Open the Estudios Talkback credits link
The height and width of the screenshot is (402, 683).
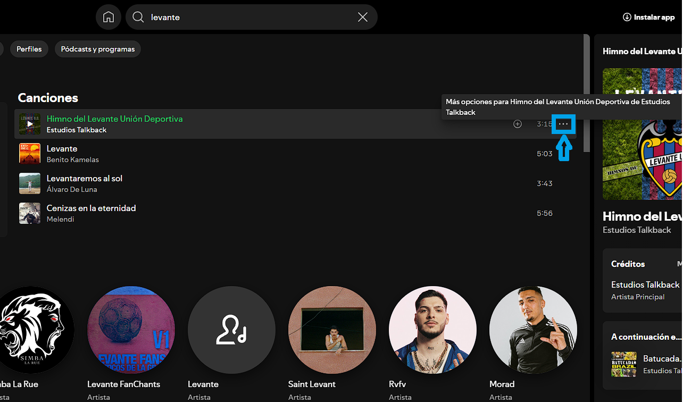point(645,284)
